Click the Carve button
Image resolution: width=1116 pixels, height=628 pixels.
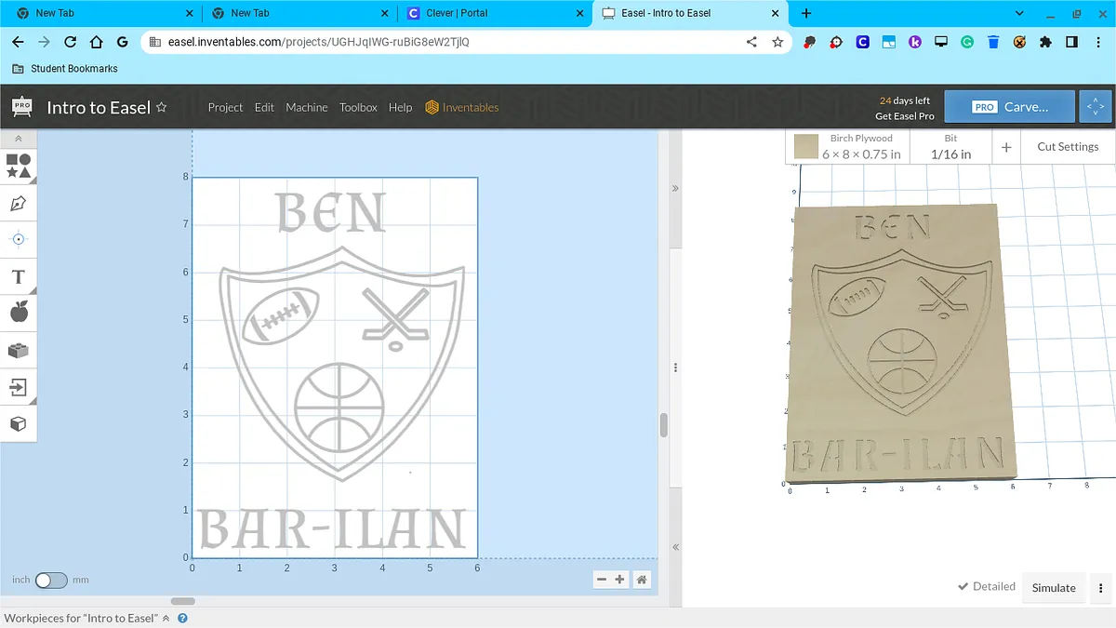pos(1010,107)
